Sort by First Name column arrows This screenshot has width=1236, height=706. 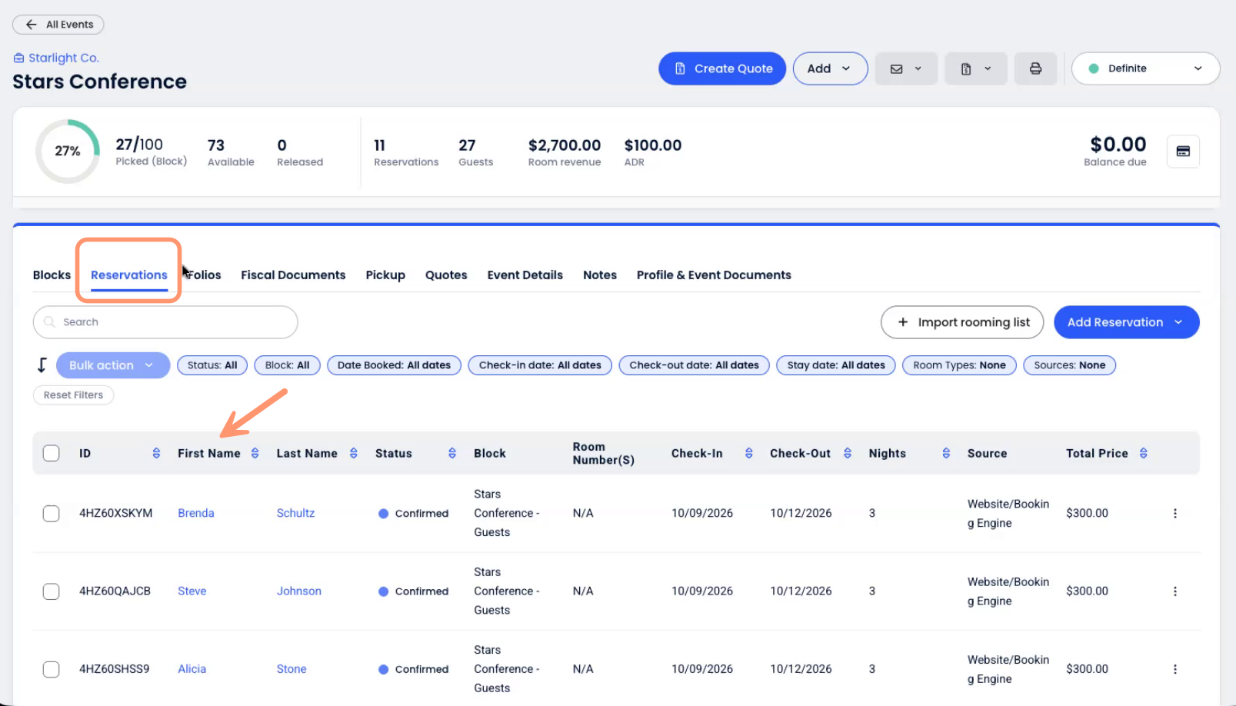pos(255,454)
